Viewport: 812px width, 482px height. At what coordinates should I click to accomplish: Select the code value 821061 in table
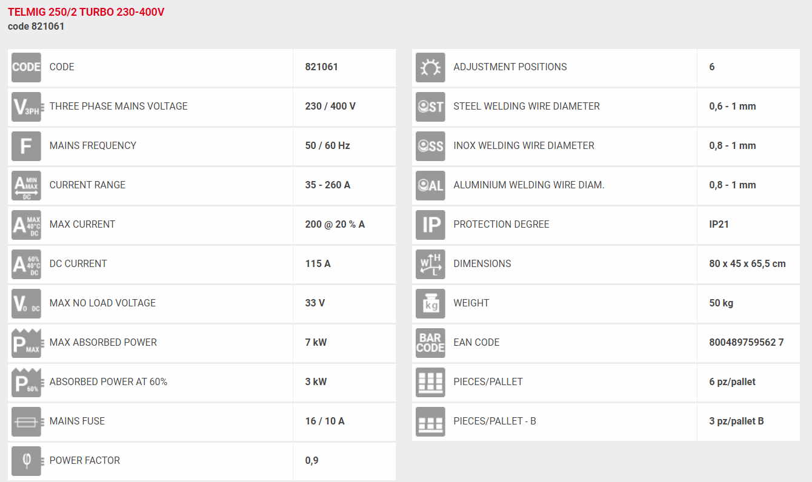322,67
